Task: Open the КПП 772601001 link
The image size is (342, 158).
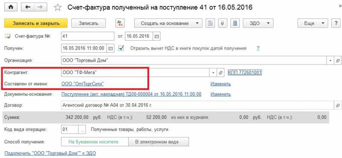Action: (245, 72)
